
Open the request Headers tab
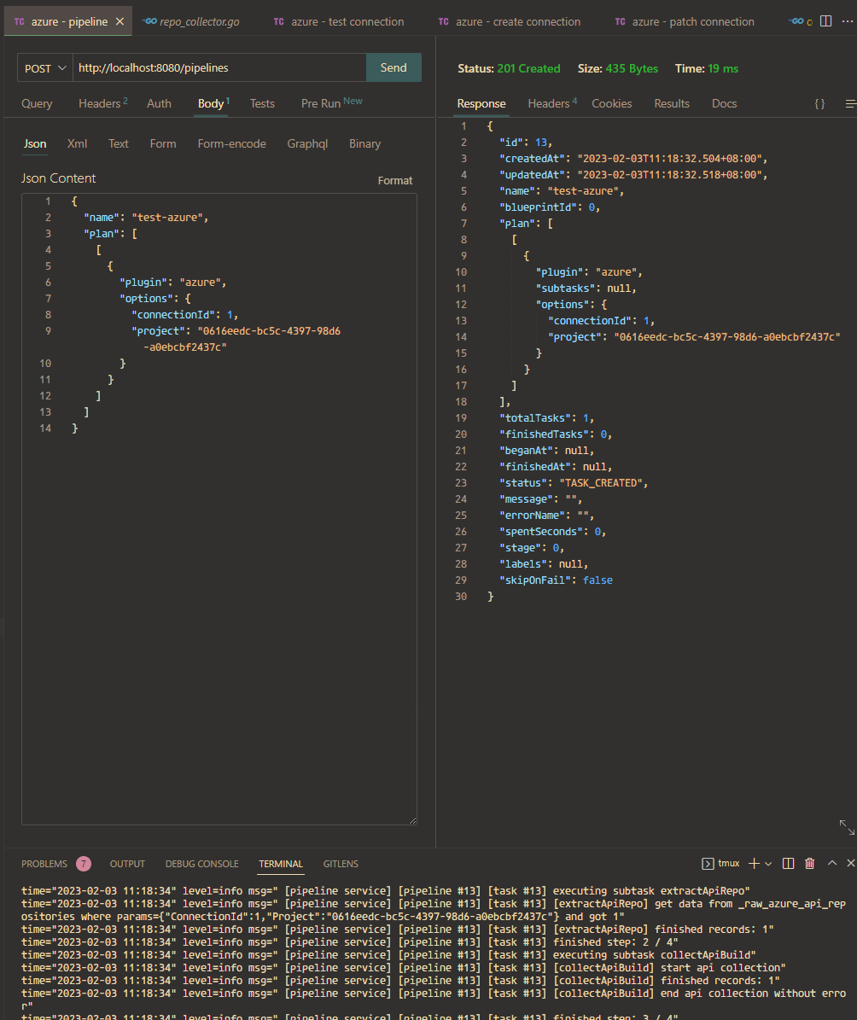[x=102, y=103]
